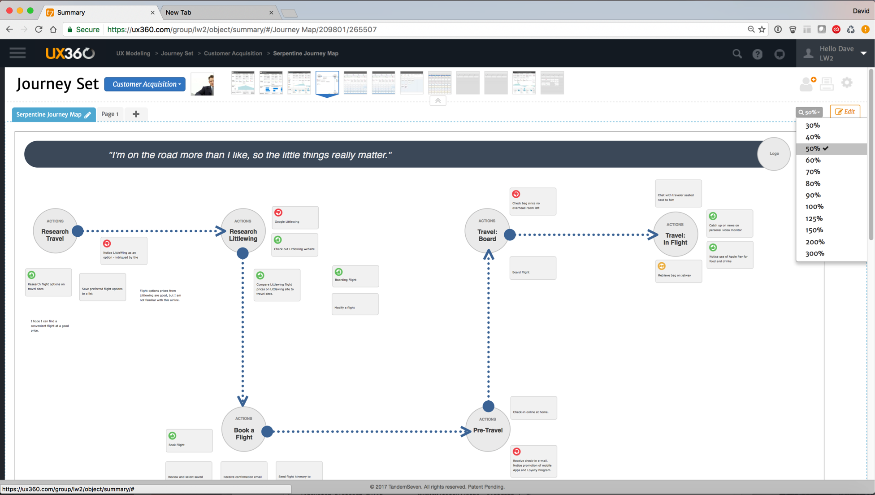Image resolution: width=875 pixels, height=495 pixels.
Task: Open the Customer Acquisition dropdown
Action: pyautogui.click(x=145, y=84)
